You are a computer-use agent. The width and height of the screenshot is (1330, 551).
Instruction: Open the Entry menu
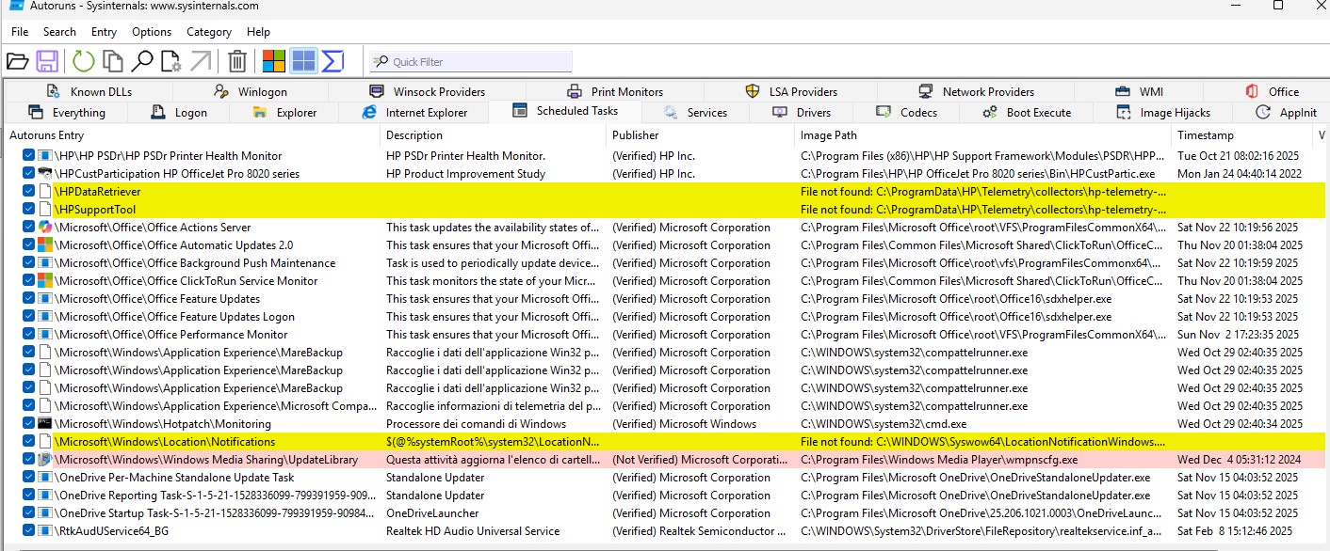[104, 31]
